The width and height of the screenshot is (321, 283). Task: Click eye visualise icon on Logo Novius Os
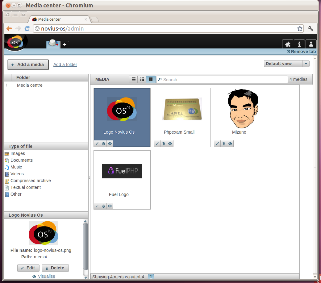tap(110, 144)
